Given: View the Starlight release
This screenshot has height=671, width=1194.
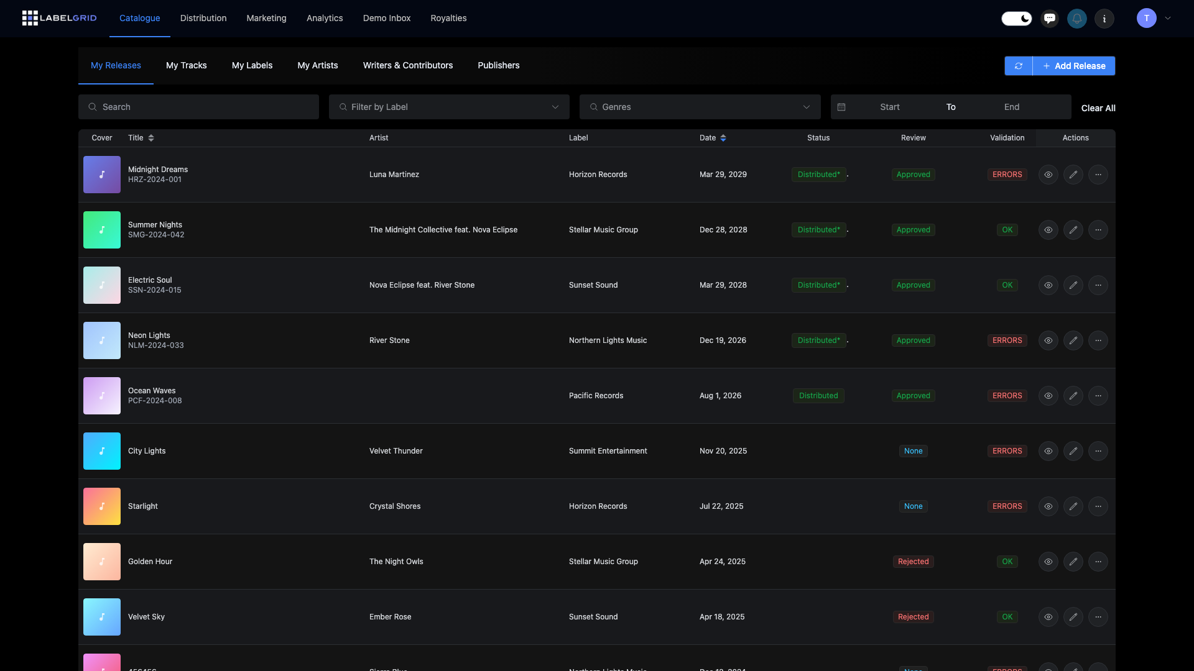Looking at the screenshot, I should (1048, 506).
